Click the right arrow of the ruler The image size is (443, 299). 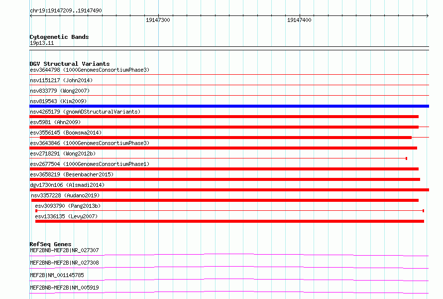[x=428, y=16]
